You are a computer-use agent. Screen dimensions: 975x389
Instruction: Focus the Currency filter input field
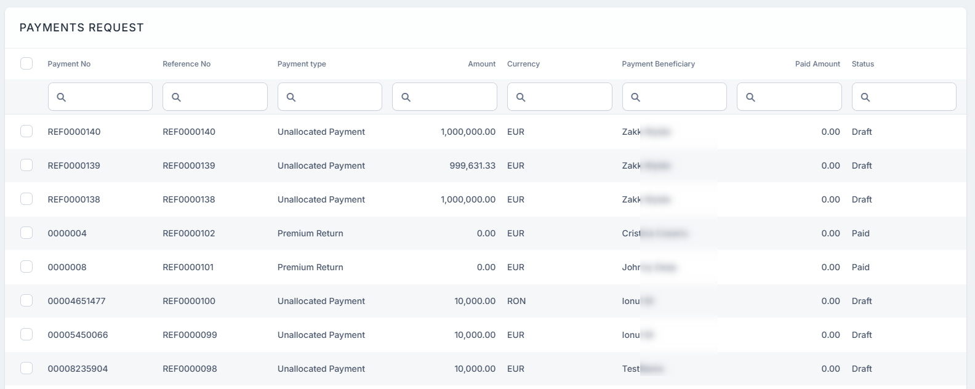pos(566,97)
